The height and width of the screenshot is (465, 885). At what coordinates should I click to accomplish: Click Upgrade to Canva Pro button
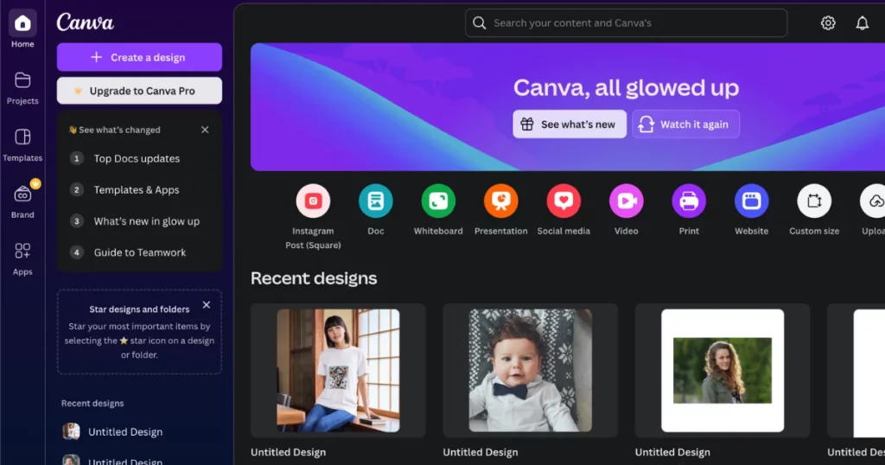[139, 91]
